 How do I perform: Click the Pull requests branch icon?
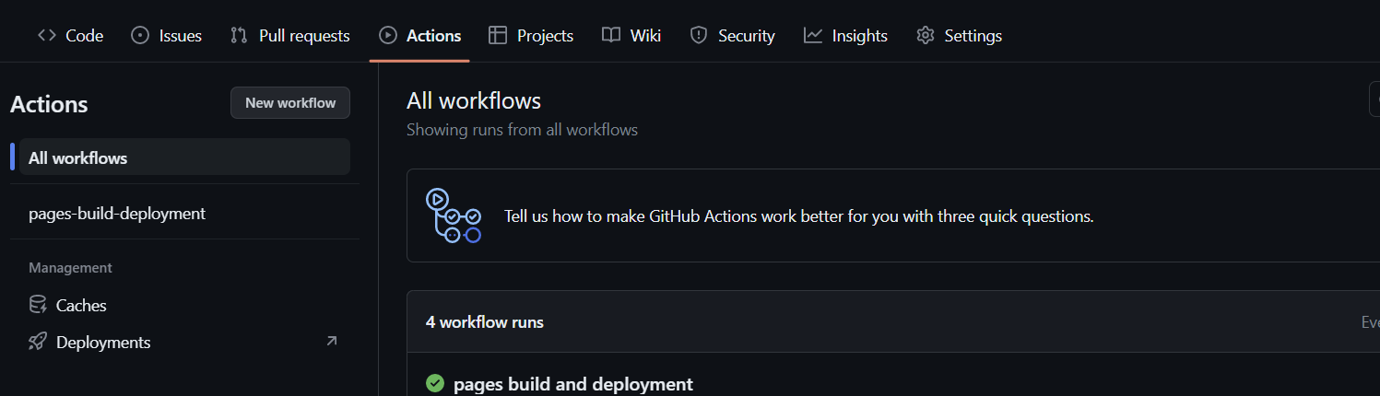pos(240,36)
